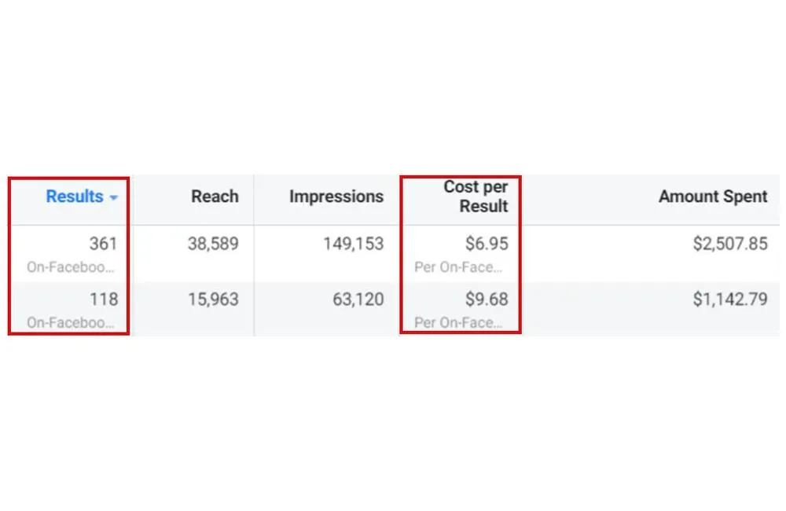Select the Impressions column header

(336, 196)
